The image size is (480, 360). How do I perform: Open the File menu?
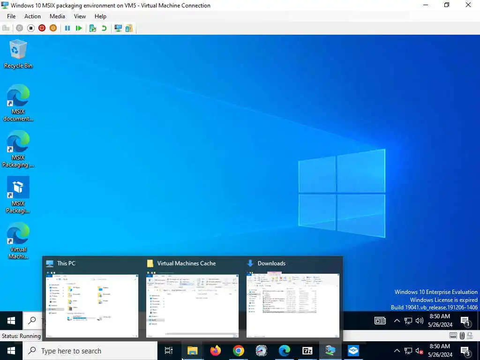tap(11, 16)
